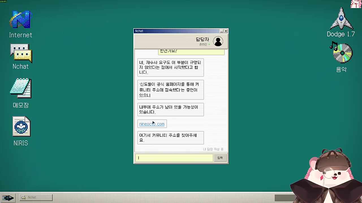This screenshot has width=362, height=203.
Task: Click the message starting '네, 재수사 요구도'
Action: click(171, 67)
